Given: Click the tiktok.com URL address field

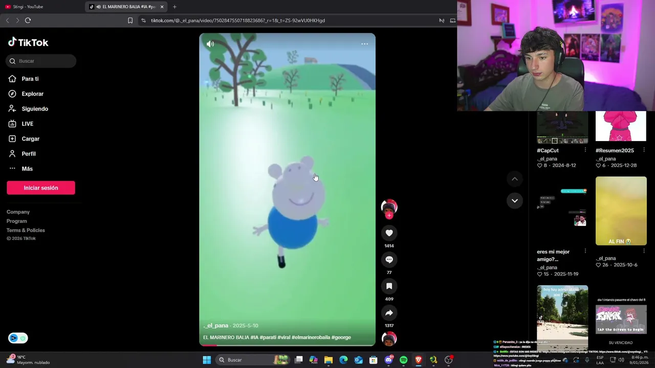Looking at the screenshot, I should coord(238,20).
